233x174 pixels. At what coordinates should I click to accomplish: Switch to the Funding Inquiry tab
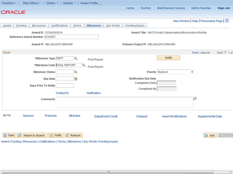click(x=135, y=25)
